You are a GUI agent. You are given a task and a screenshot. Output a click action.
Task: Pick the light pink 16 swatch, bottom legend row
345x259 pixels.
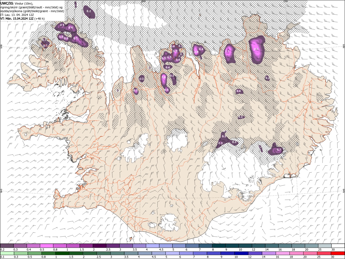(x=283, y=253)
